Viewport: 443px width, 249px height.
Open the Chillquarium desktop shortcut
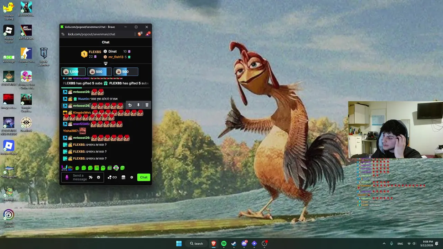9,171
